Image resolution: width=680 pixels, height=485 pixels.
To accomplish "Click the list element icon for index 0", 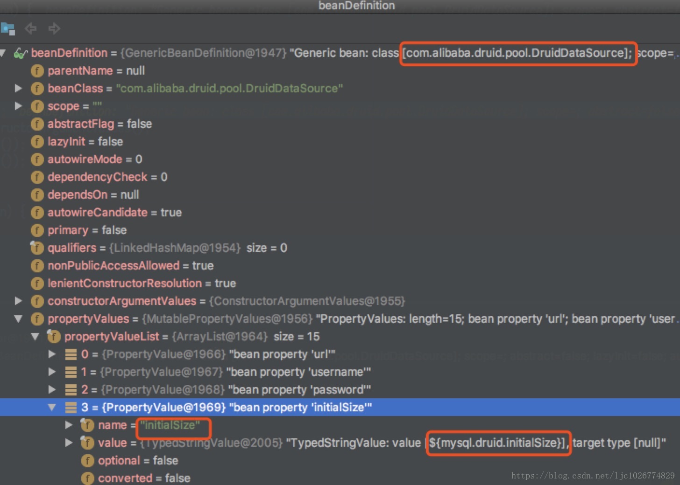I will (71, 354).
